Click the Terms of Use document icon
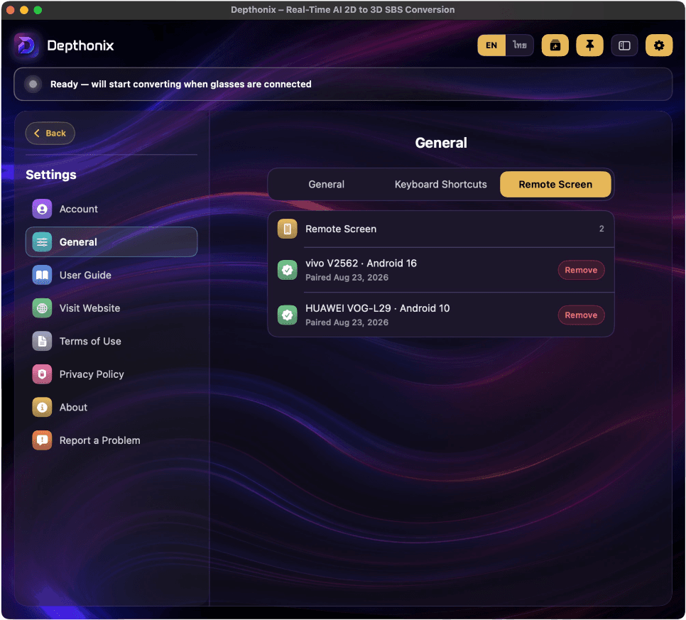The width and height of the screenshot is (686, 620). tap(42, 341)
